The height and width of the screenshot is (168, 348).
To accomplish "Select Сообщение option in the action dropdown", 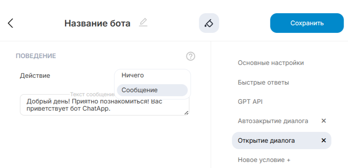I will pos(140,90).
